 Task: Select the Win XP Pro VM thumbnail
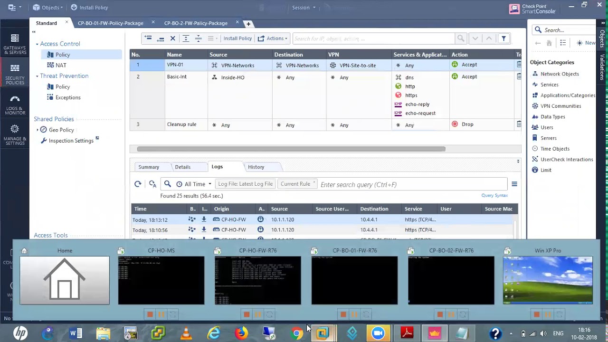(x=548, y=280)
